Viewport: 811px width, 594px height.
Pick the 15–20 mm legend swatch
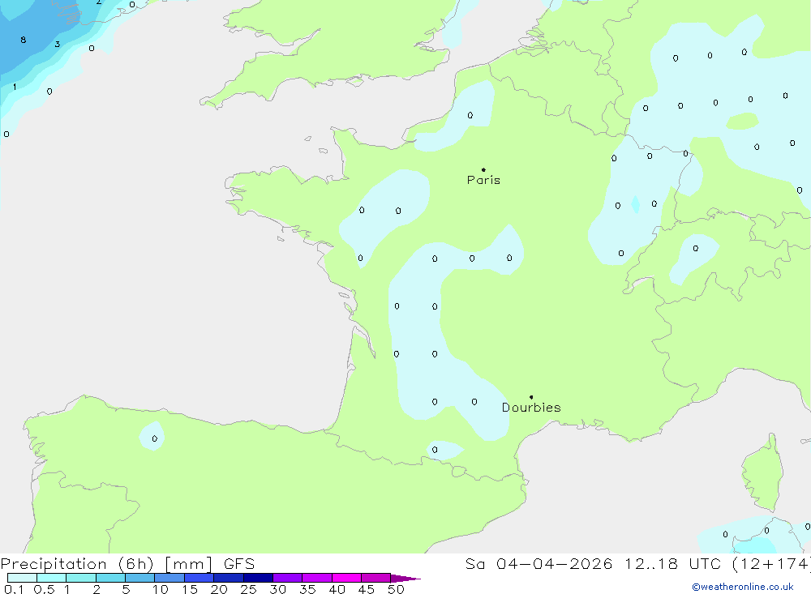point(200,578)
